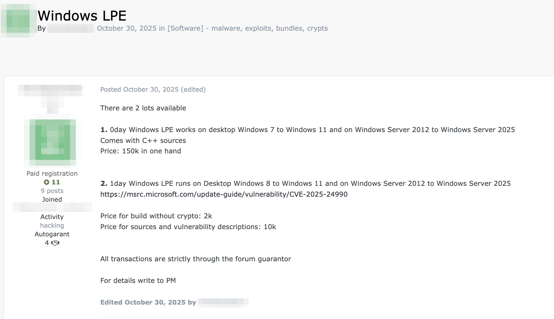Click the "9 posts" count in sidebar
Viewport: 554px width, 319px height.
pyautogui.click(x=52, y=191)
